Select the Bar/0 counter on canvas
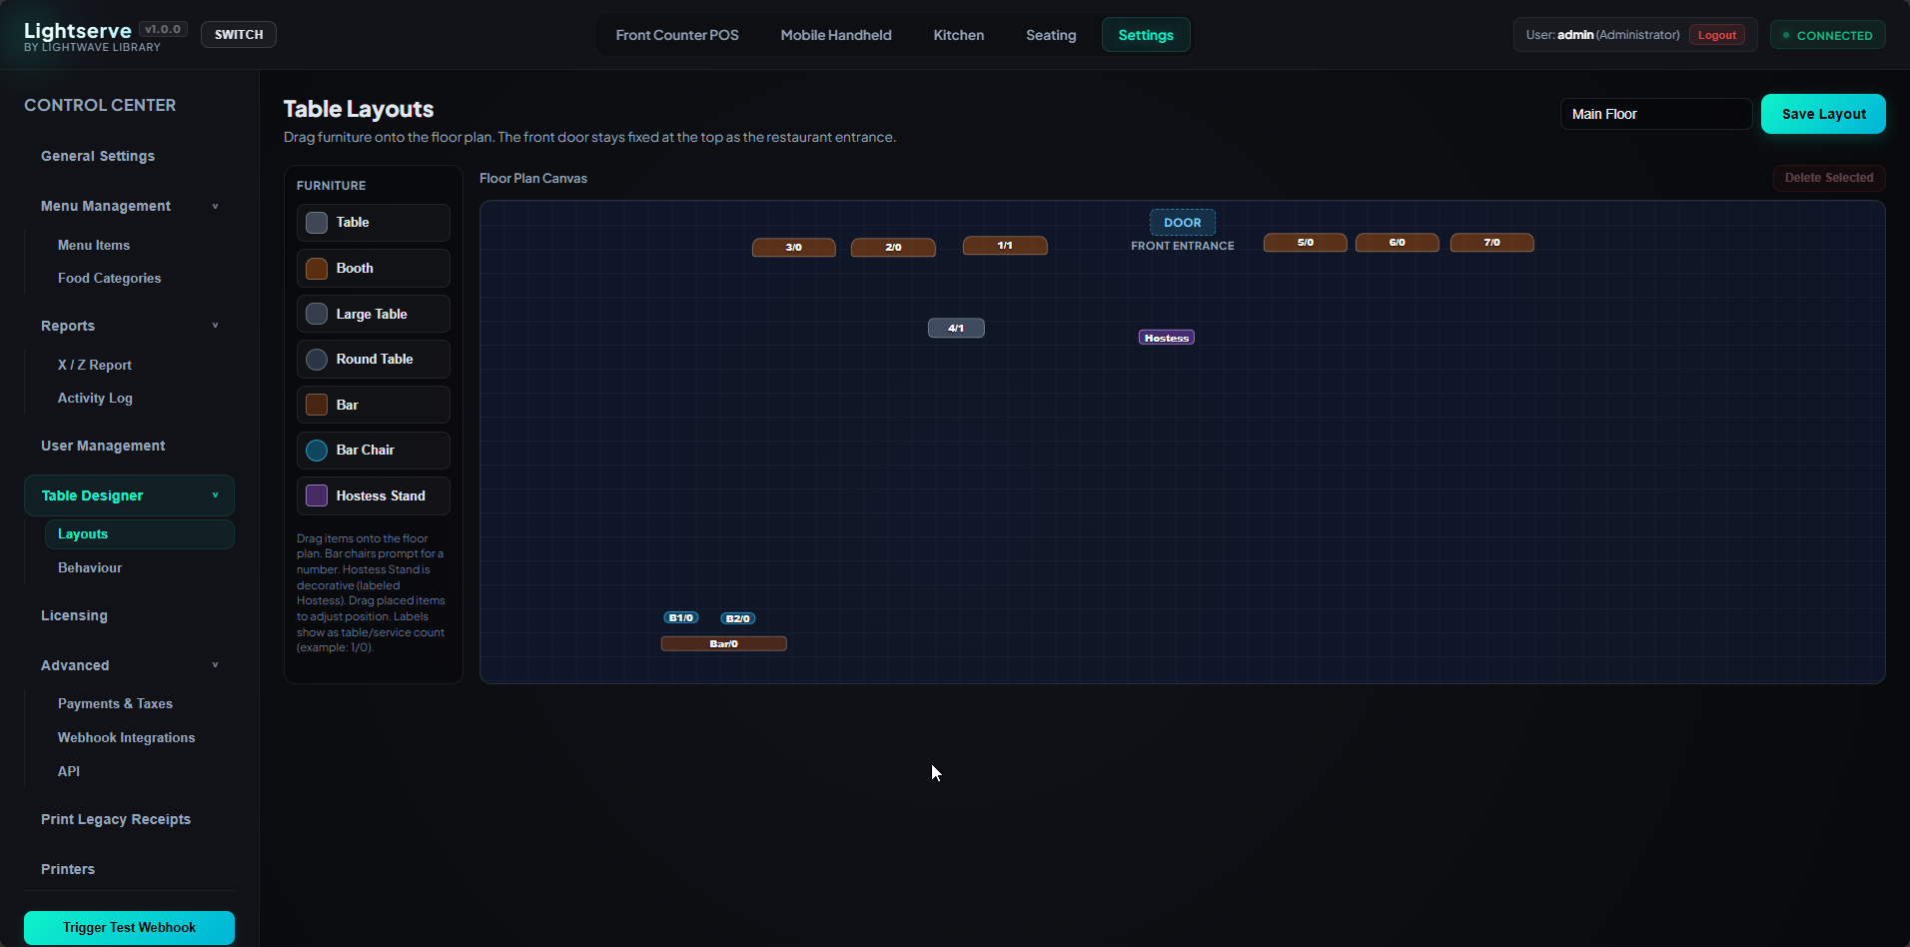The image size is (1910, 947). pyautogui.click(x=724, y=643)
